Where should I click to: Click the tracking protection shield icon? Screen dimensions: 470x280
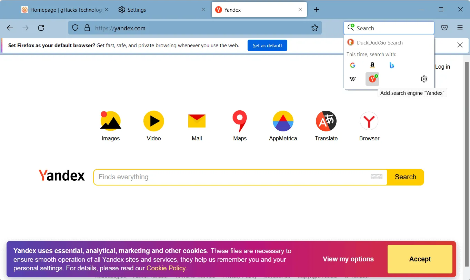point(75,28)
